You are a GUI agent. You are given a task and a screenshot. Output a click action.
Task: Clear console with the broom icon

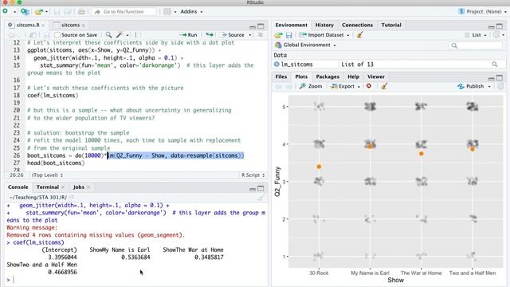[x=261, y=198]
